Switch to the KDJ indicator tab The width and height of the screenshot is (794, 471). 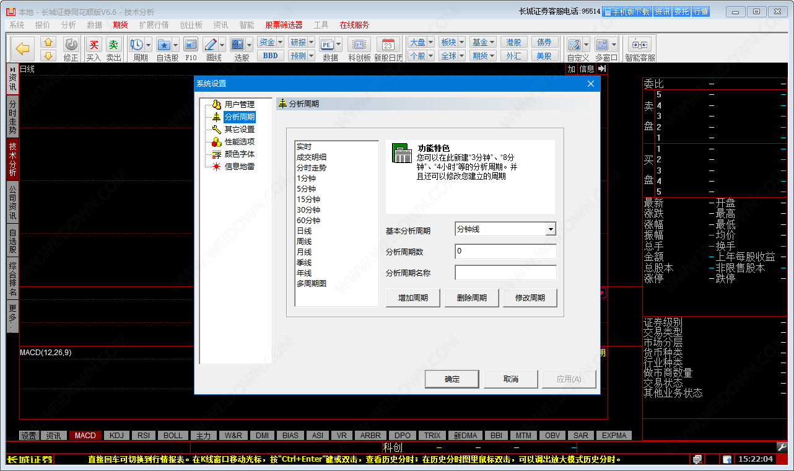[117, 436]
